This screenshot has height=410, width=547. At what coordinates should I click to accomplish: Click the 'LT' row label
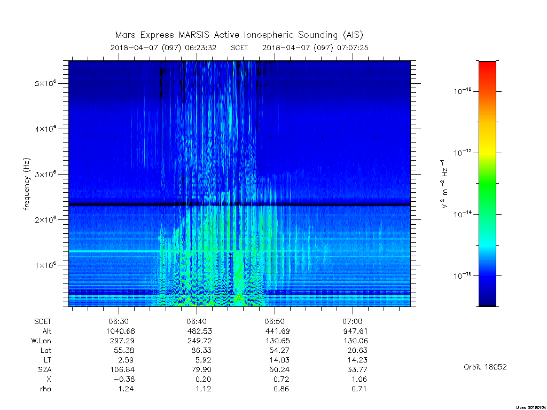click(x=47, y=360)
